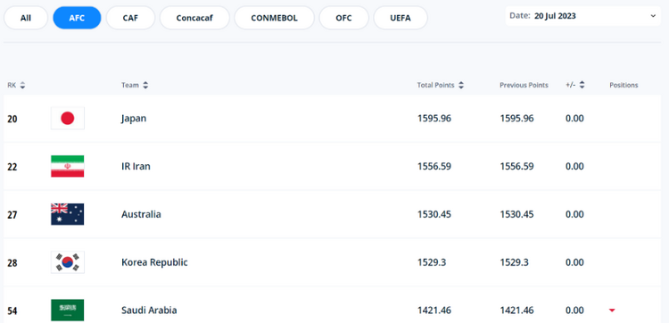Viewport: 669px width, 323px height.
Task: Select the CAF confederation filter
Action: click(x=130, y=18)
